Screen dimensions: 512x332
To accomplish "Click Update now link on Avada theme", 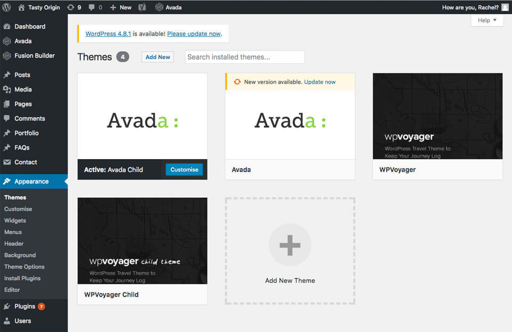I will (x=319, y=82).
